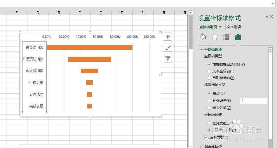Open Fill & Line paint bucket tab
Image resolution: width=277 pixels, height=148 pixels.
point(203,37)
